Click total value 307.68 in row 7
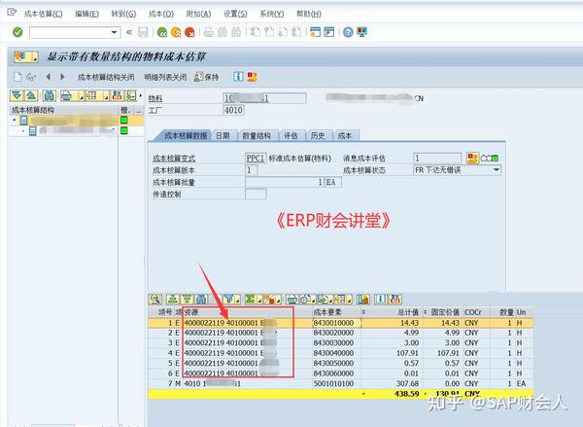Image resolution: width=583 pixels, height=427 pixels. (x=407, y=383)
